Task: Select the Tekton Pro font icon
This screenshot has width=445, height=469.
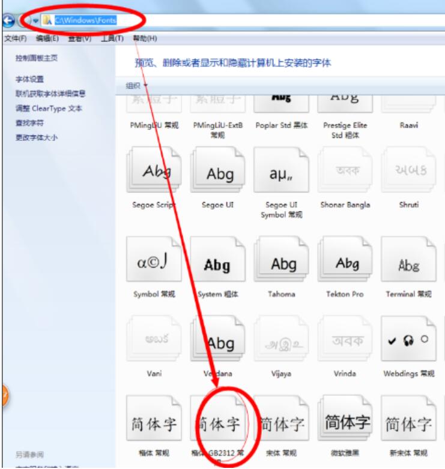Action: click(x=345, y=259)
